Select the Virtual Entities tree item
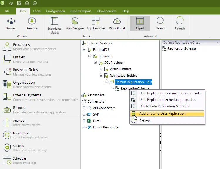 point(120,69)
